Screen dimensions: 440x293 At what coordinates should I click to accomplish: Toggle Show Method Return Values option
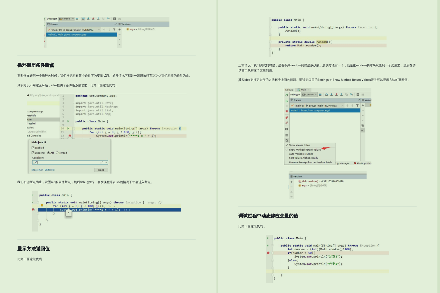pyautogui.click(x=305, y=150)
